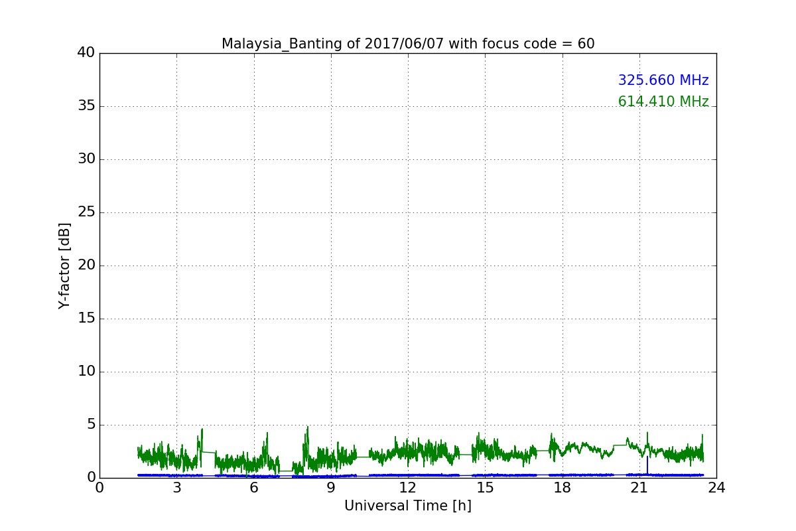Screen dimensions: 796x531
Task: Click the y-axis tick label '20'
Action: point(86,265)
